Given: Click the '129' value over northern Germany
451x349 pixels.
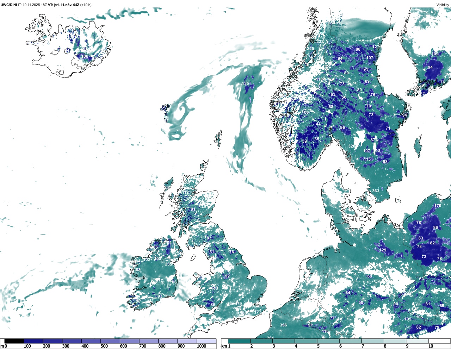Looking at the screenshot, I should click(383, 250).
